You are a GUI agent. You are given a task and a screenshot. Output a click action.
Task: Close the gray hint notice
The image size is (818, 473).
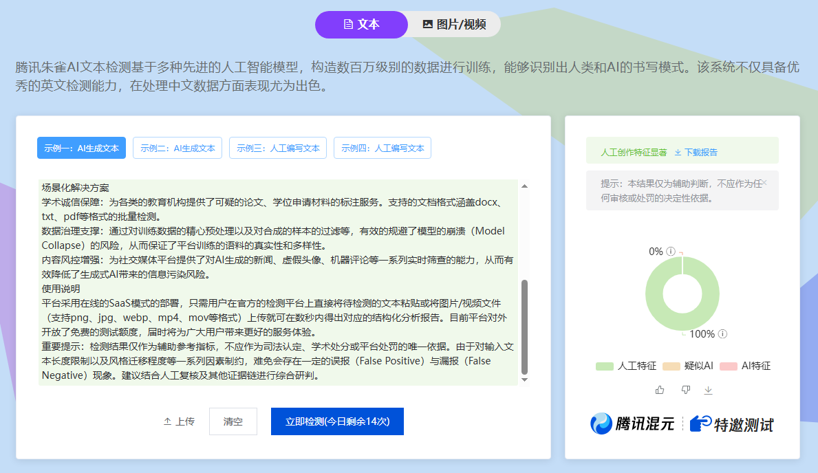(x=764, y=183)
